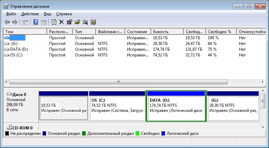Viewport: 269px width, 148px height.
Task: Click the CD-ROM 0 label
Action: [x=22, y=128]
